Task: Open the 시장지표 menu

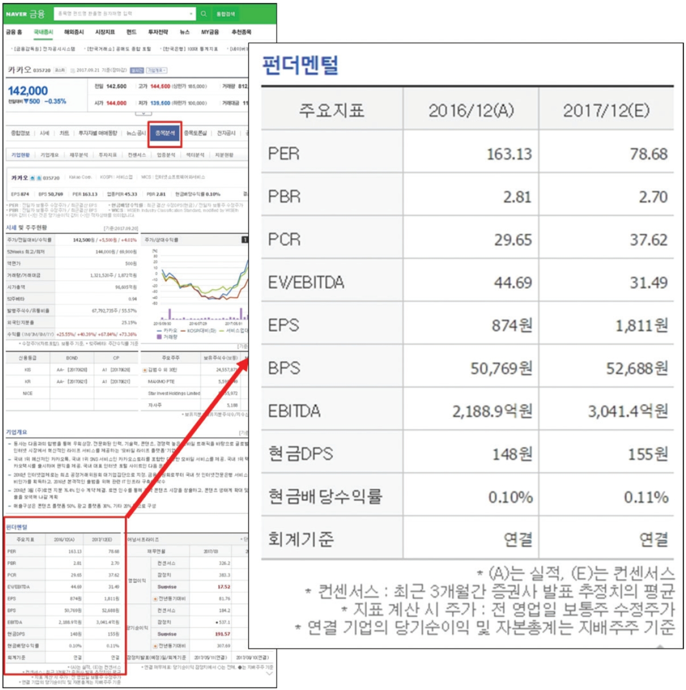Action: [x=105, y=32]
